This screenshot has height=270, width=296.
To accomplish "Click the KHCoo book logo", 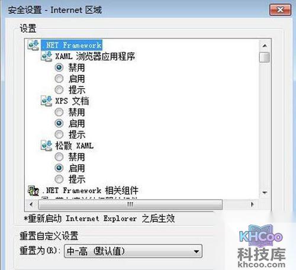I will click(261, 236).
